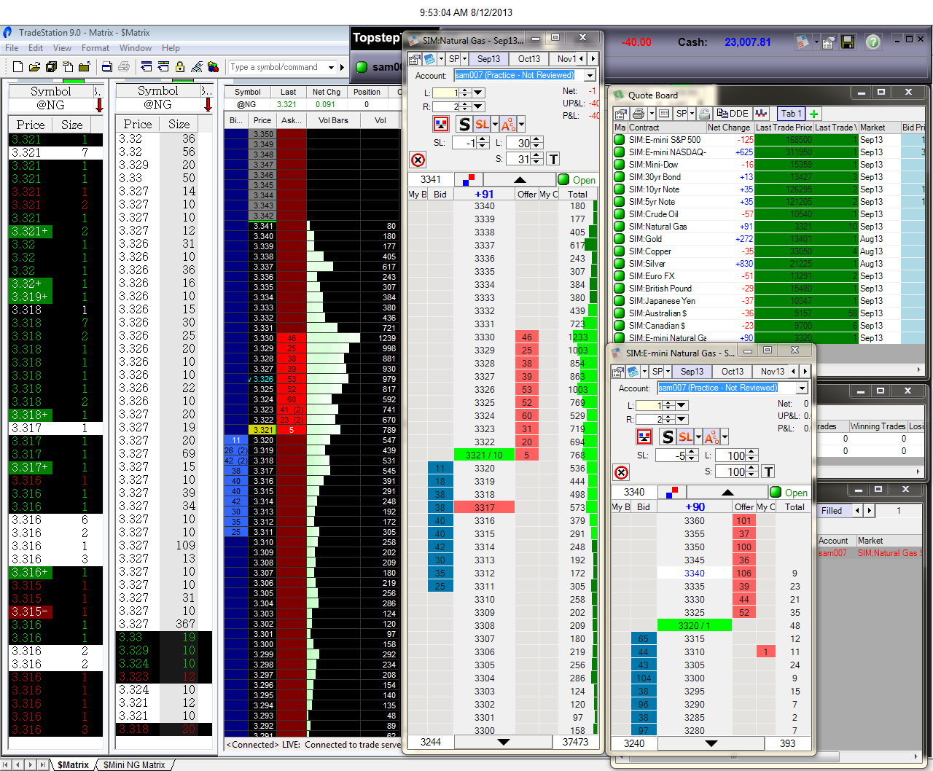Click the T button in E-mini Natural Gas window
Screen dimensions: 933x771
click(768, 471)
